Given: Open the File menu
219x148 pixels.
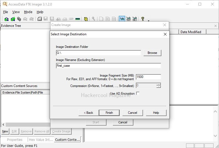Looking at the screenshot, I should pyautogui.click(x=5, y=12).
